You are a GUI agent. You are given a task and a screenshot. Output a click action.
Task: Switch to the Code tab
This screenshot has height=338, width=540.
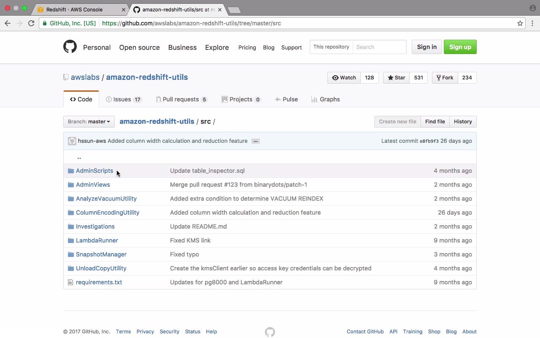81,99
